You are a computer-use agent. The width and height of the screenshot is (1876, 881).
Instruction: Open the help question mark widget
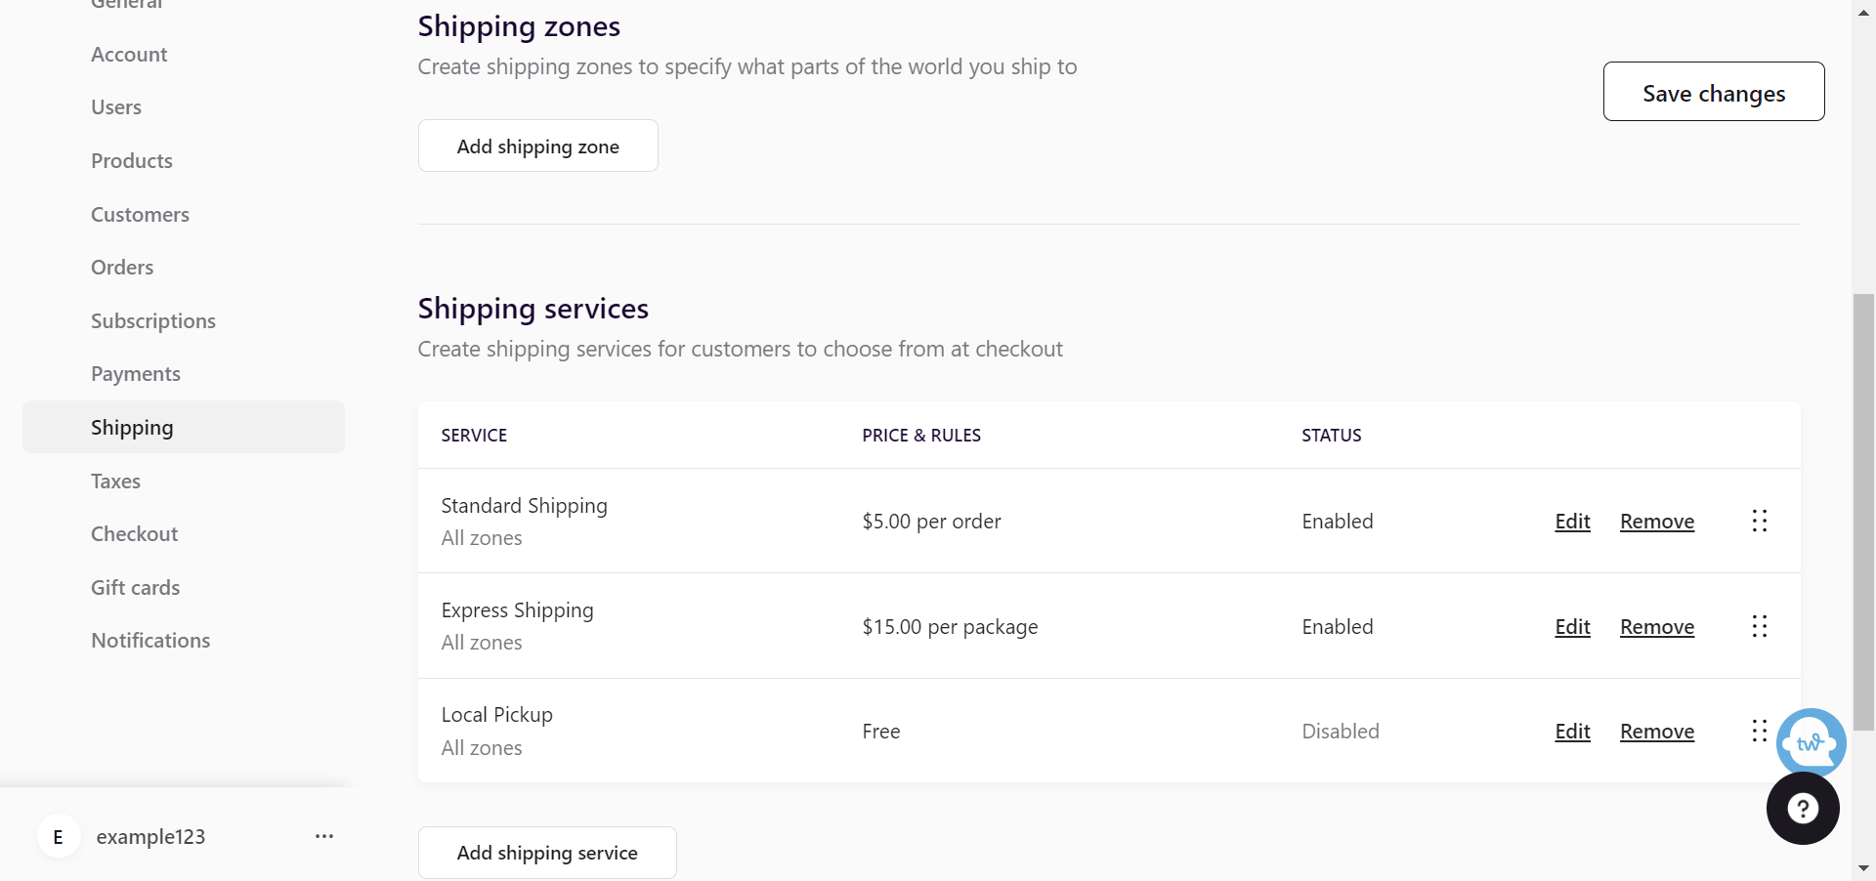1802,808
